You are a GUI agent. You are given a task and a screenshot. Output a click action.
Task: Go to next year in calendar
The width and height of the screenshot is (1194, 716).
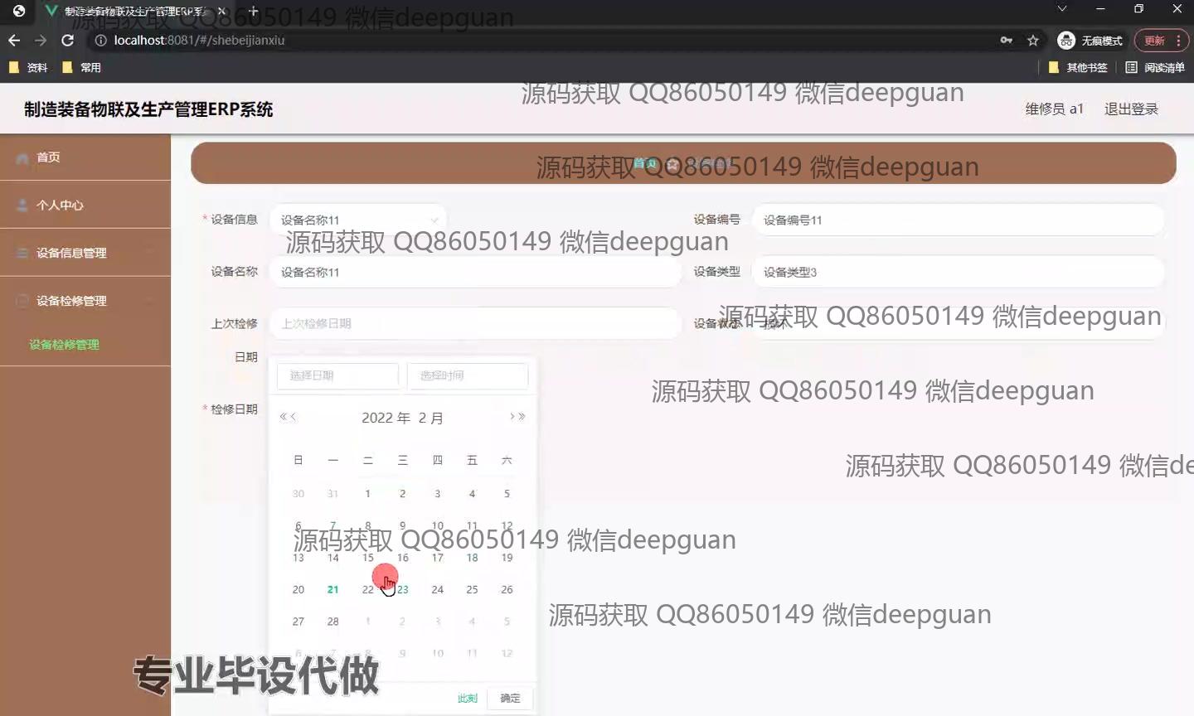(522, 417)
